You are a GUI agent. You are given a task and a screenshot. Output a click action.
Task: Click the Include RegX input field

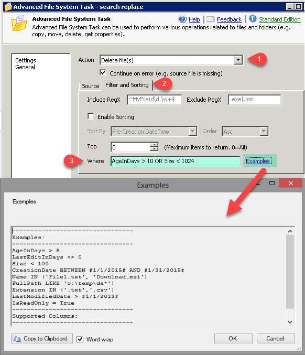pyautogui.click(x=155, y=100)
